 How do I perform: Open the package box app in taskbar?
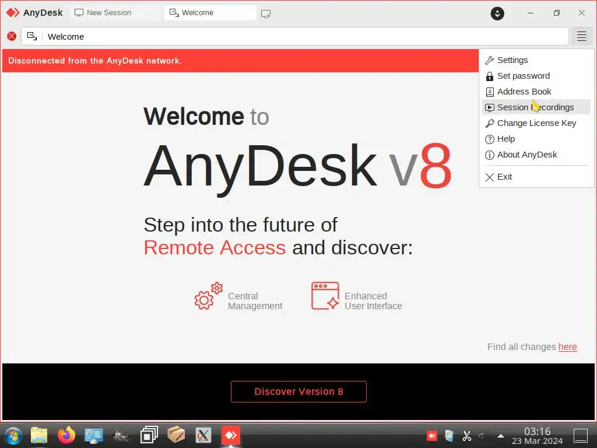coord(176,435)
